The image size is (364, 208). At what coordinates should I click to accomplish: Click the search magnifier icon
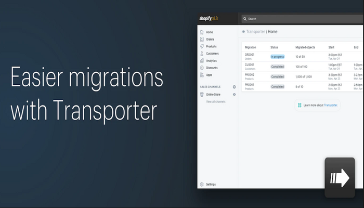coord(245,19)
